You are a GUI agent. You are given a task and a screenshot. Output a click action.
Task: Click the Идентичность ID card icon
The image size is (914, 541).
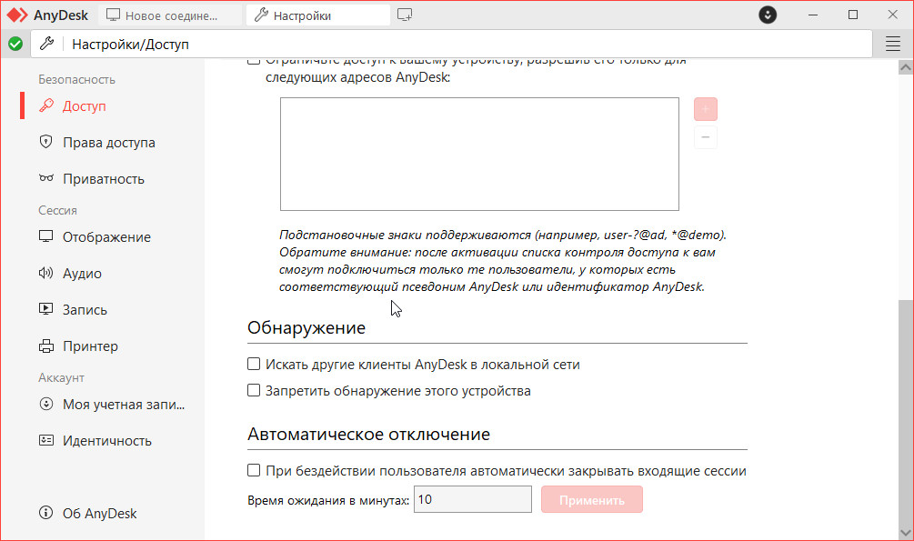[x=46, y=441]
